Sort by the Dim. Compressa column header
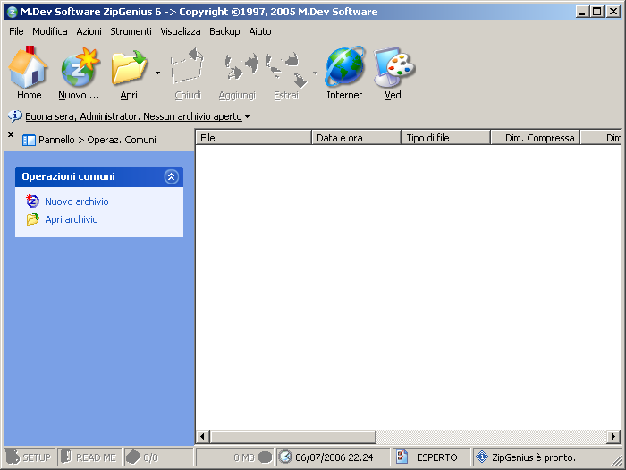Viewport: 626px width, 470px height. tap(535, 138)
